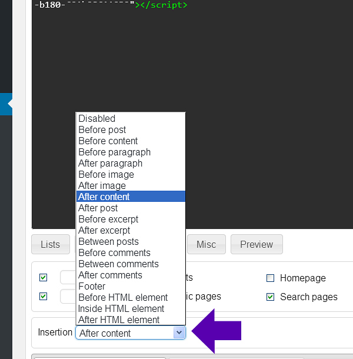Click the Insertion dropdown arrow
Image resolution: width=353 pixels, height=359 pixels.
coord(179,333)
